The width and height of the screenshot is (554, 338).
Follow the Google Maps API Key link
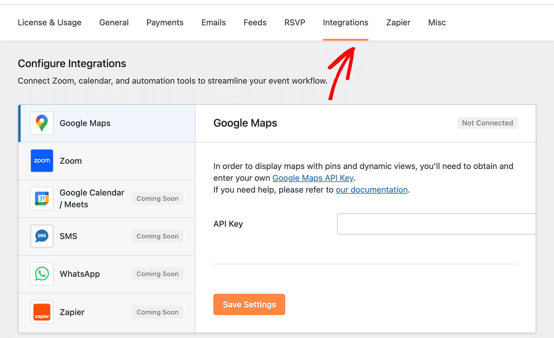(313, 178)
